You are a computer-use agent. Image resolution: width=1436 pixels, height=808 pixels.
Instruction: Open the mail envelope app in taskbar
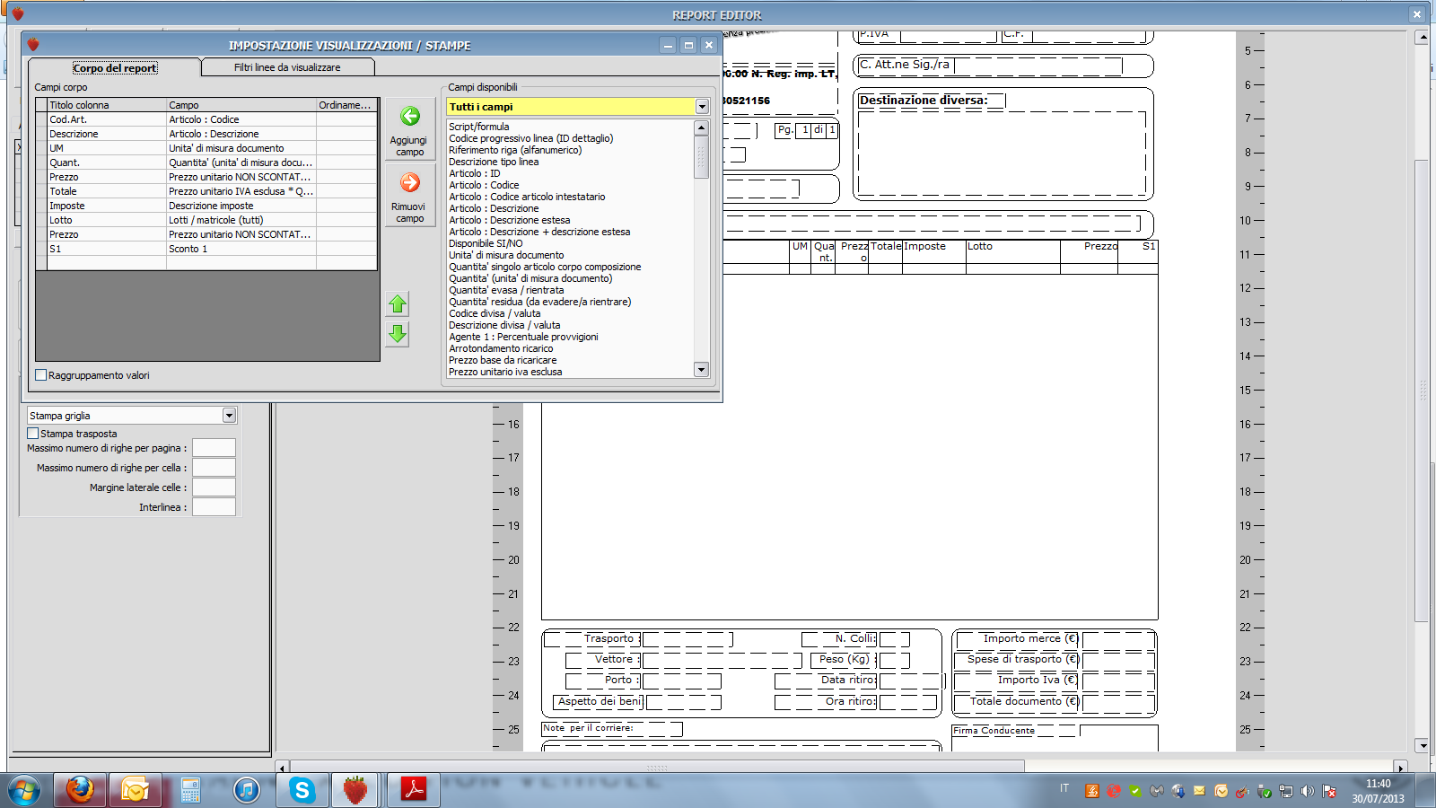[135, 790]
